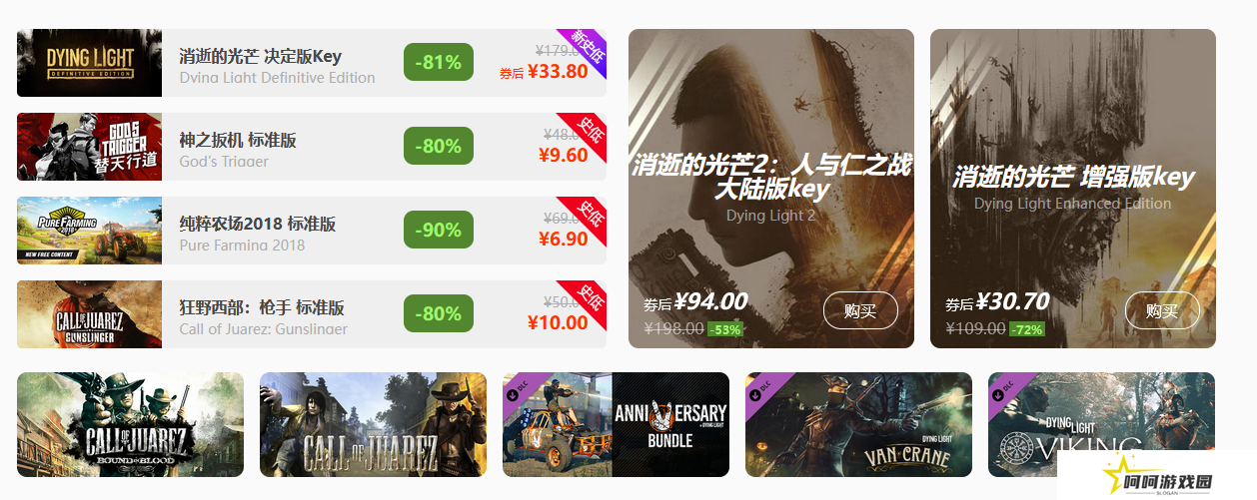Click the 新史低 ribbon on Dying Light Definitive
Viewport: 1257px width, 500px height.
point(587,50)
